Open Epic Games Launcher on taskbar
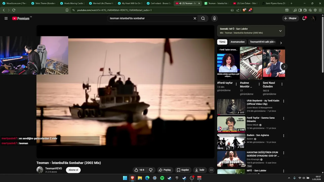Screen dimensions: 324x182 click(x=177, y=178)
